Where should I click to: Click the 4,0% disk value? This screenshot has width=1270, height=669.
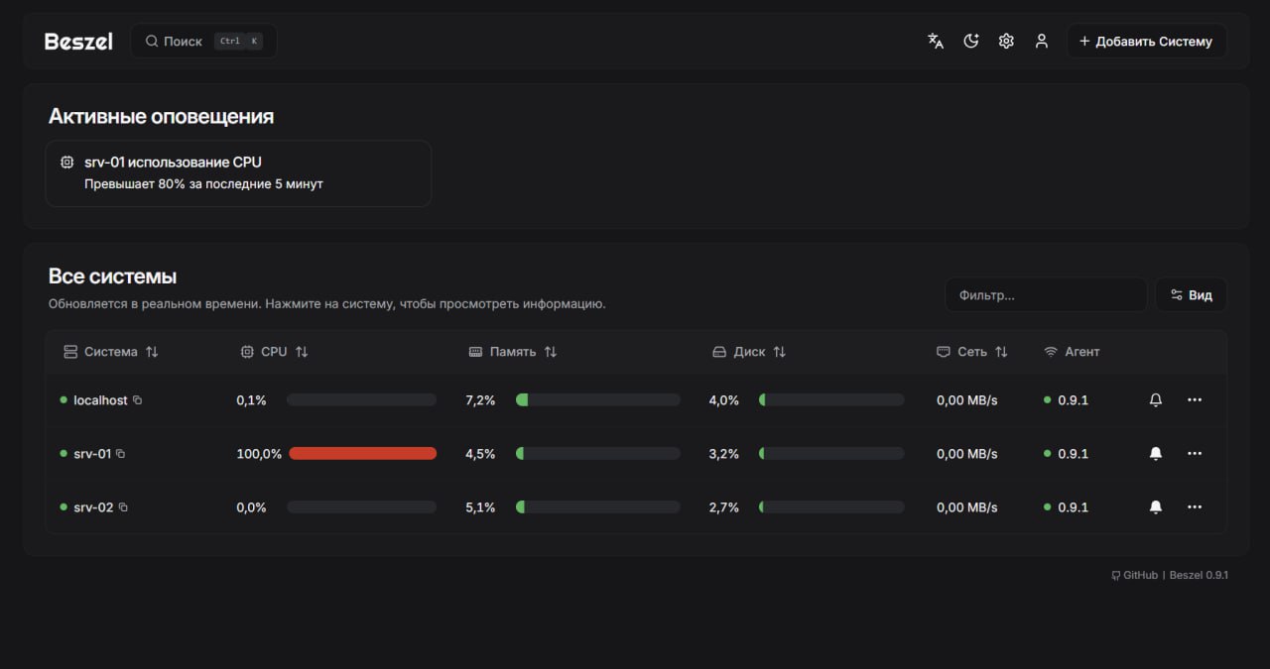pyautogui.click(x=724, y=400)
